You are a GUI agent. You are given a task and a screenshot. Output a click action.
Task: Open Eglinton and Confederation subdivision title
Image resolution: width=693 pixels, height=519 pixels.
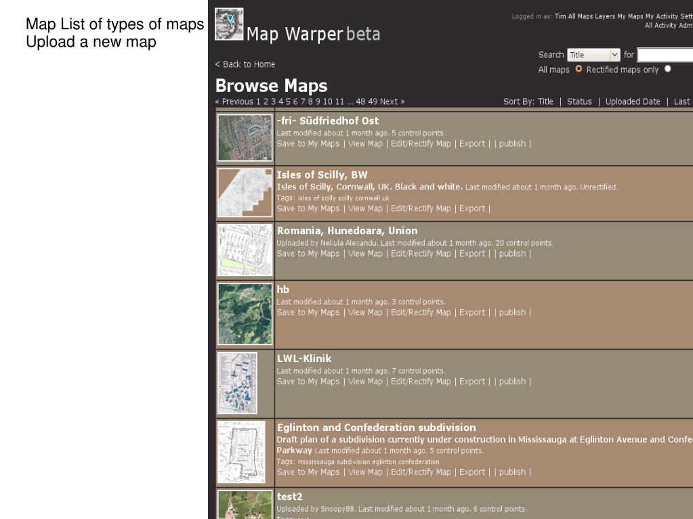point(376,428)
